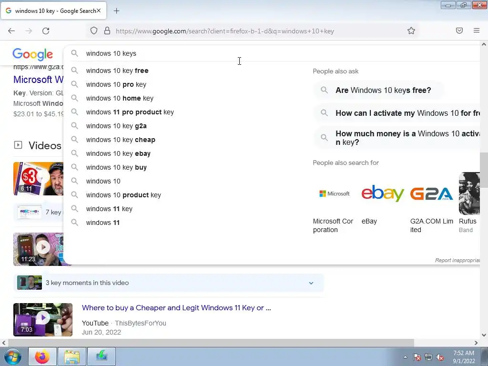Click Report inappropriate predictions link

click(457, 260)
